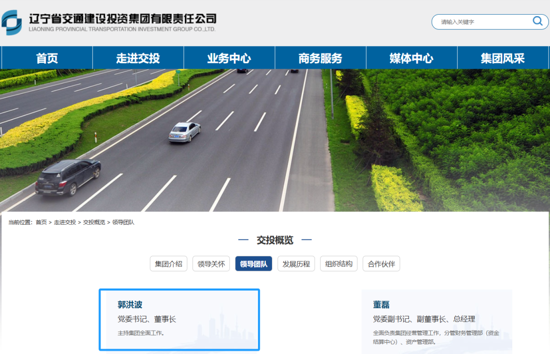This screenshot has width=550, height=354.
Task: Select the active 领导团队 tab
Action: point(254,264)
